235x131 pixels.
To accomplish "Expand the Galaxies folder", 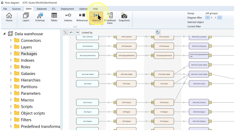I will 11,73.
